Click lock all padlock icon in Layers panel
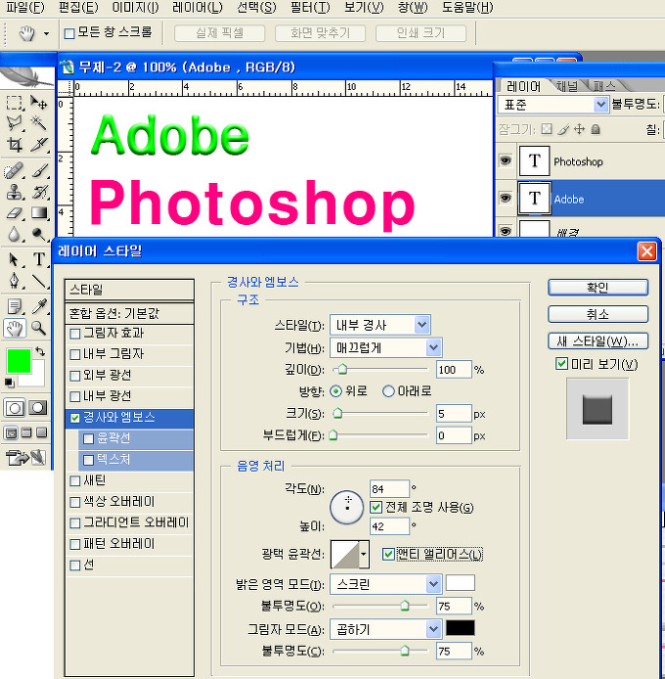Viewport: 665px width, 679px height. tap(596, 129)
